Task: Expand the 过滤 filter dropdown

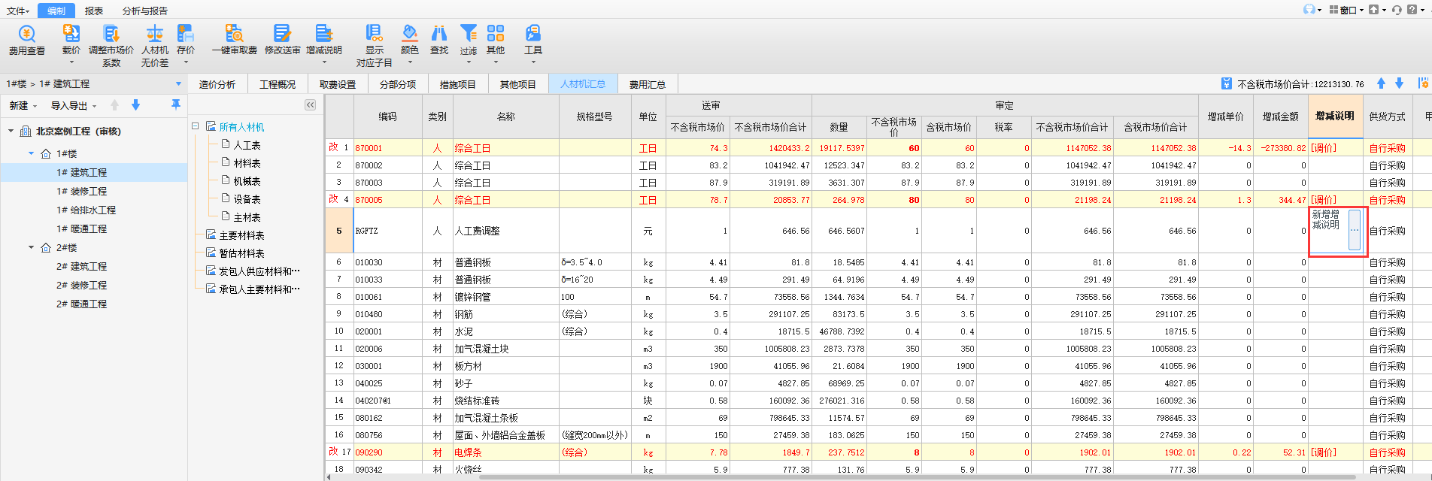Action: [x=469, y=62]
